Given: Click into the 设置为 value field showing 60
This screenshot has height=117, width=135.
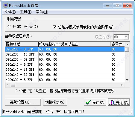Looking at the screenshot, I should (x=119, y=37).
